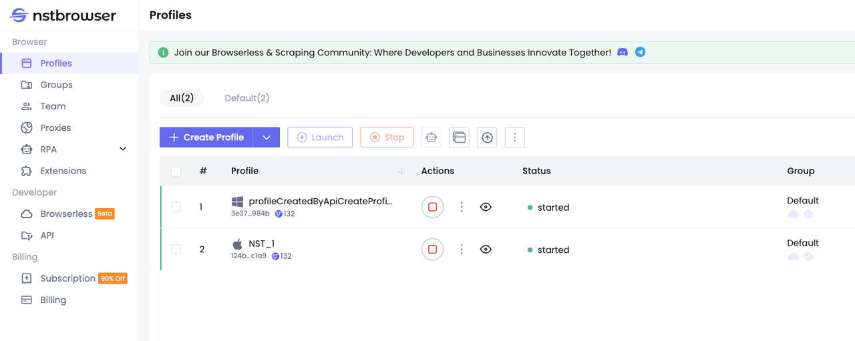This screenshot has width=855, height=341.
Task: Click the NST_1 profile name
Action: pos(262,244)
